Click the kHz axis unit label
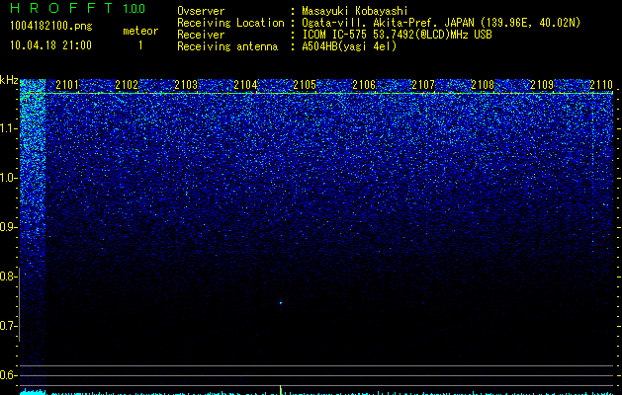Image resolution: width=622 pixels, height=395 pixels. point(9,80)
